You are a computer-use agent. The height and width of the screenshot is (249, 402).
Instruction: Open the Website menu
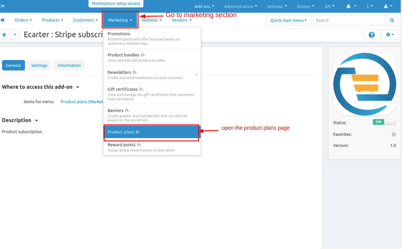click(152, 20)
